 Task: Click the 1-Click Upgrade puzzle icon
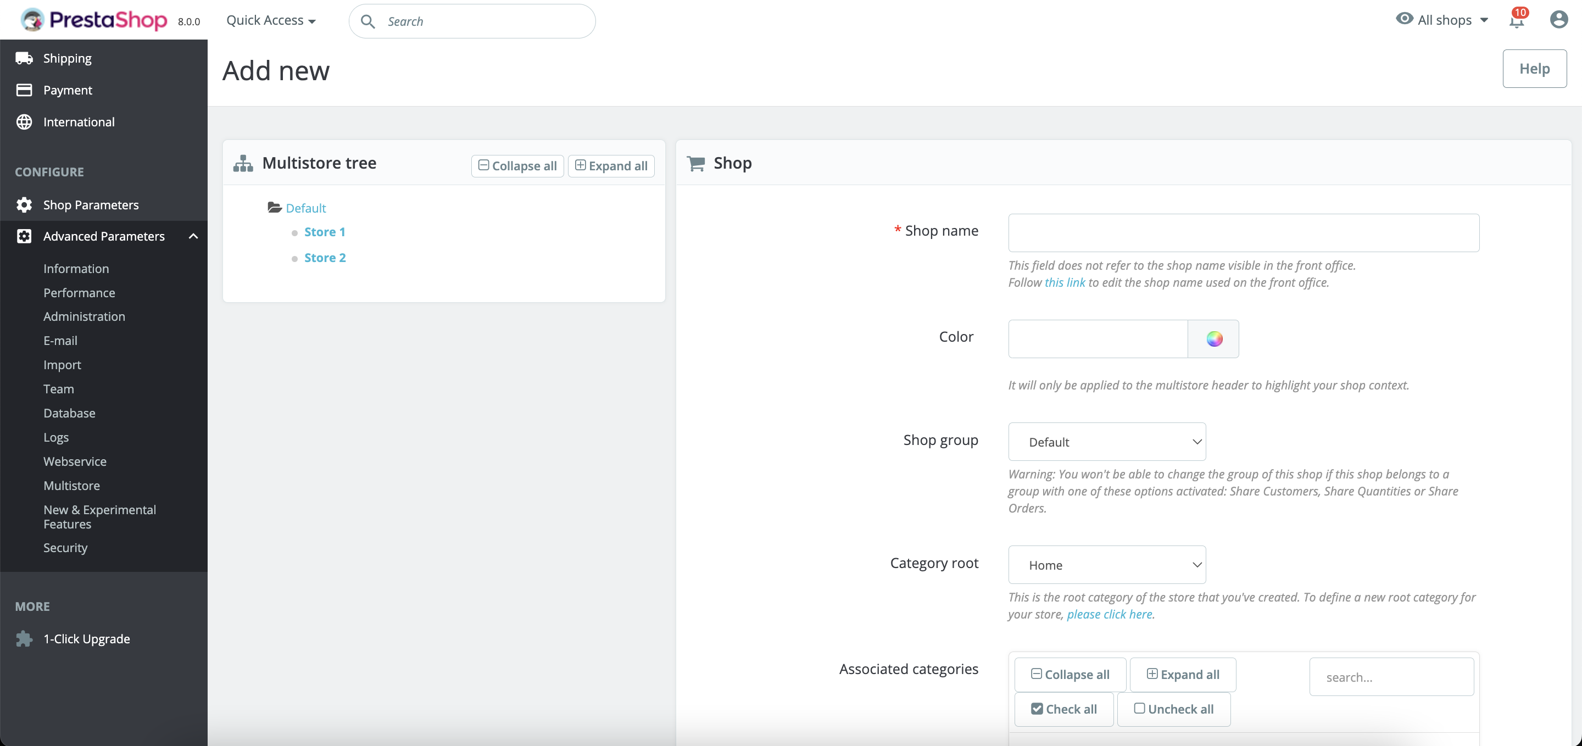(x=24, y=638)
